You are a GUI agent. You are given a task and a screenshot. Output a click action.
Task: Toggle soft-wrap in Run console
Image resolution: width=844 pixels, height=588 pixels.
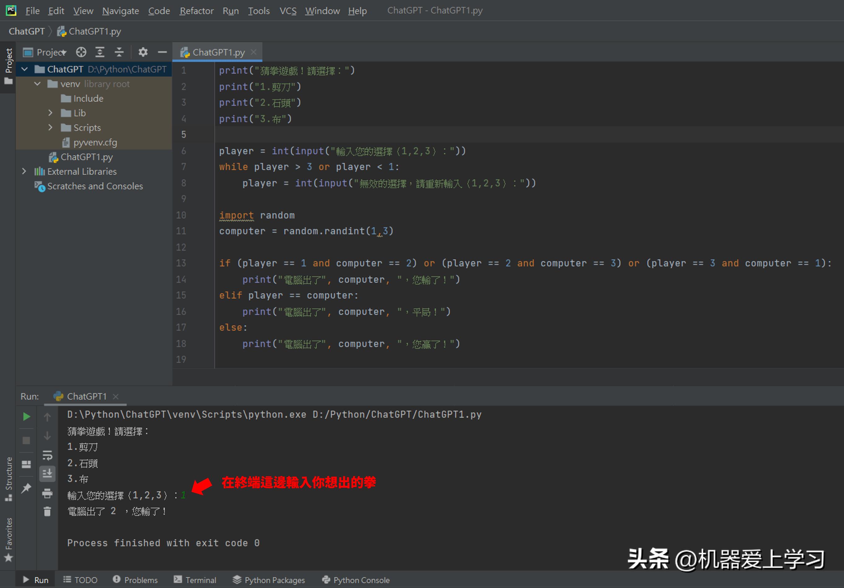[x=47, y=455]
